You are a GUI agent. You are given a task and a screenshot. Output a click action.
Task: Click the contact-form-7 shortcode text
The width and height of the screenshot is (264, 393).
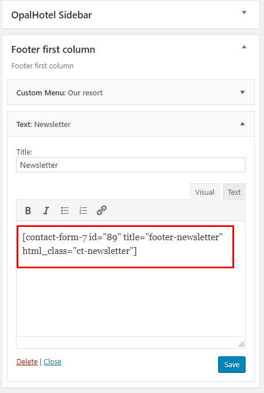pos(122,244)
